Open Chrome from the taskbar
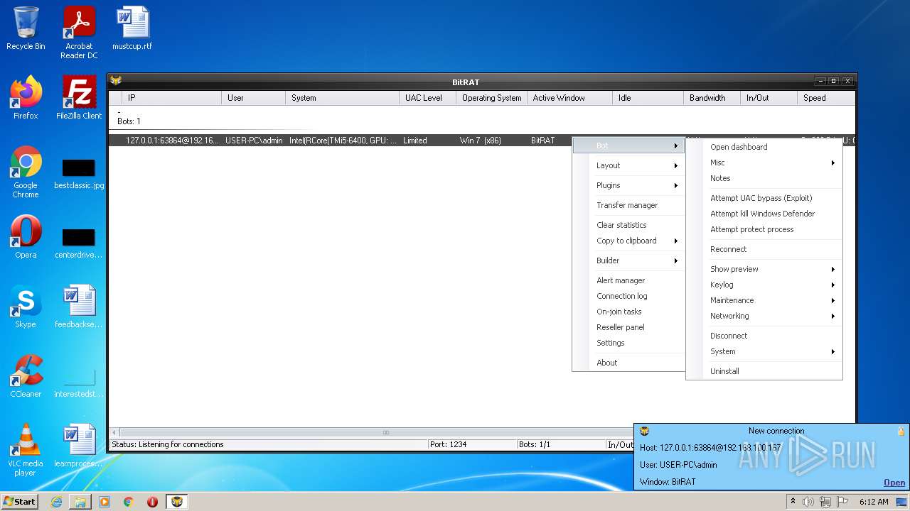 click(x=129, y=502)
